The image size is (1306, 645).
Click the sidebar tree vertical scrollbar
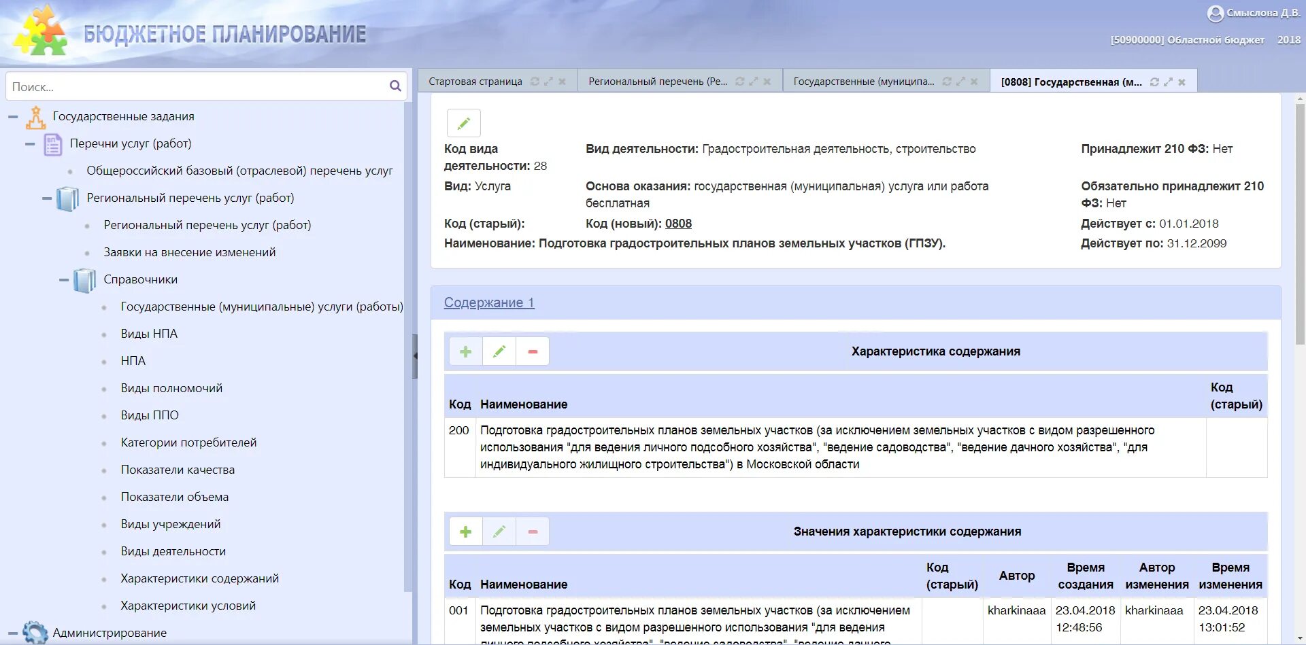[x=408, y=347]
